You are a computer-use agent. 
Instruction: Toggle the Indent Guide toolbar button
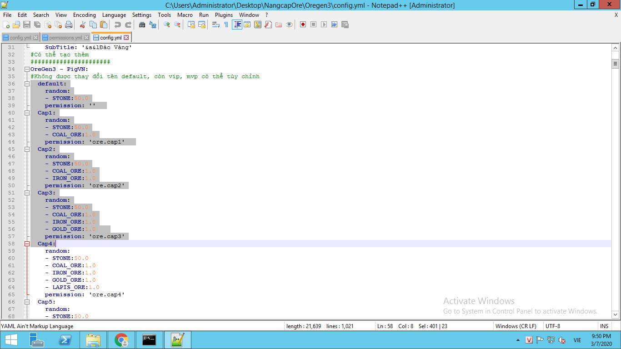237,25
